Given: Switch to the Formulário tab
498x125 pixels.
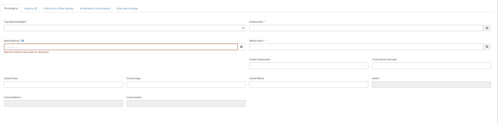Looking at the screenshot, I should click(11, 8).
